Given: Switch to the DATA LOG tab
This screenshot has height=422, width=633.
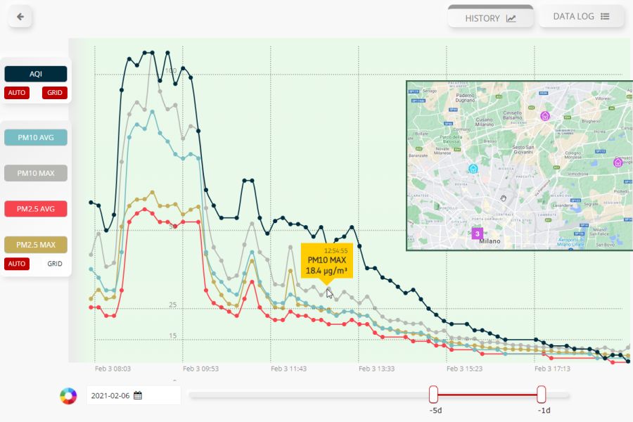Looking at the screenshot, I should (581, 17).
